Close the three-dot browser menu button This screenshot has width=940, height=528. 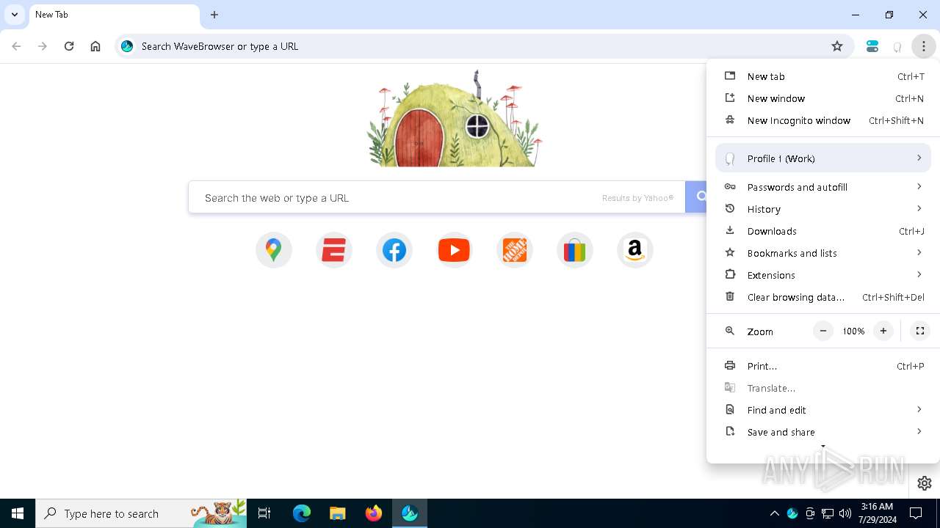click(924, 46)
